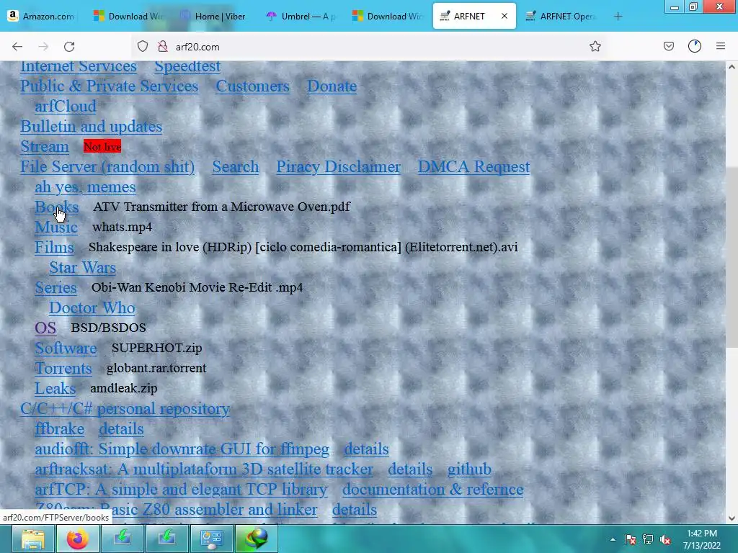
Task: Switch to Home | Viber tab
Action: point(214,16)
